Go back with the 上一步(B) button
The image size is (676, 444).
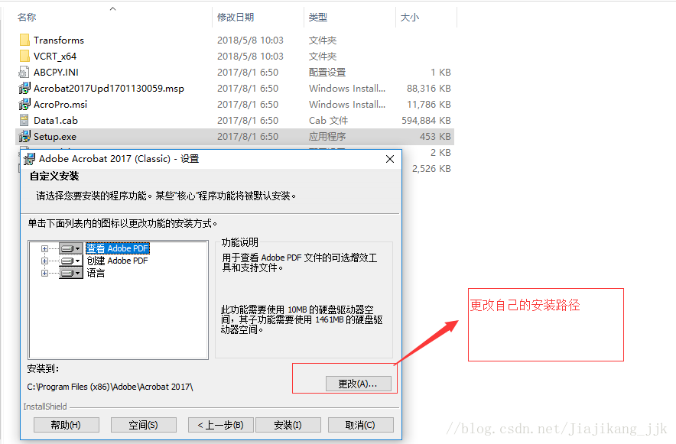pyautogui.click(x=220, y=425)
